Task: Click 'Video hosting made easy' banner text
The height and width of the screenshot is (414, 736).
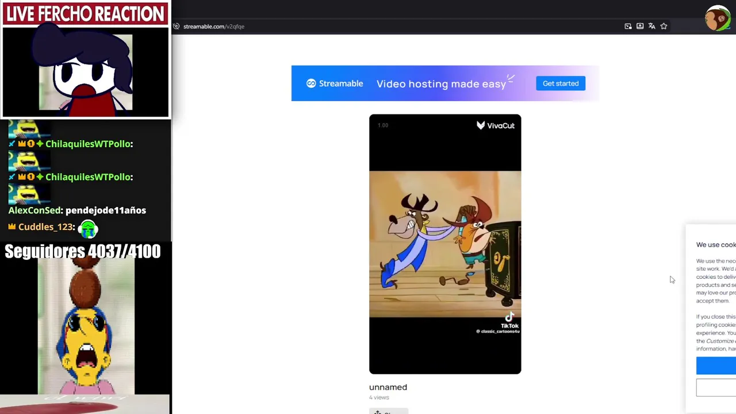Action: coord(441,84)
